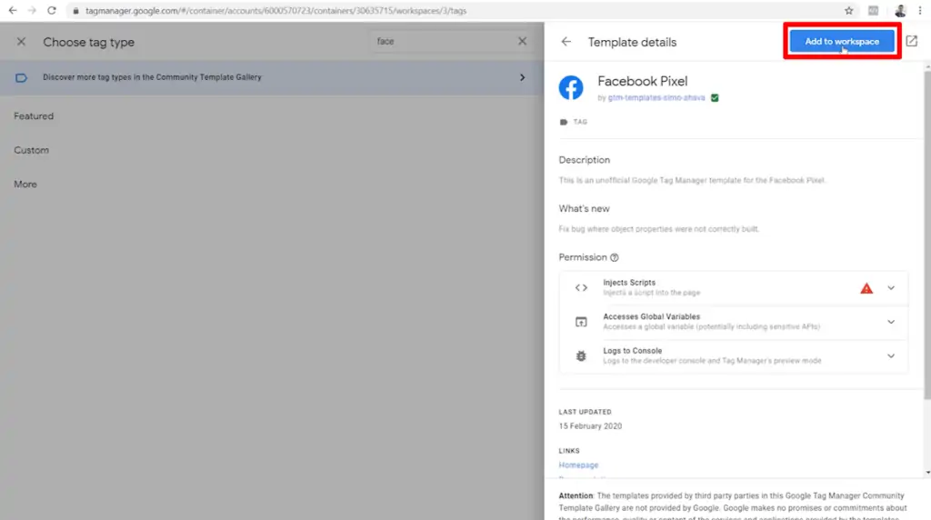931x520 pixels.
Task: Click the Facebook Pixel title text
Action: pyautogui.click(x=643, y=81)
